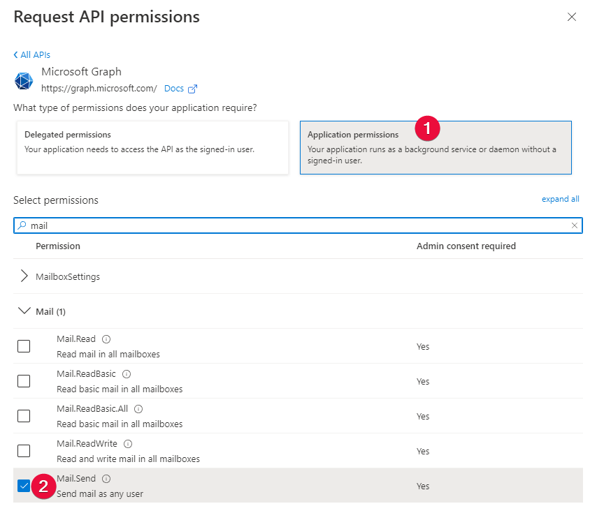
Task: Click the Select permissions heading
Action: (56, 200)
